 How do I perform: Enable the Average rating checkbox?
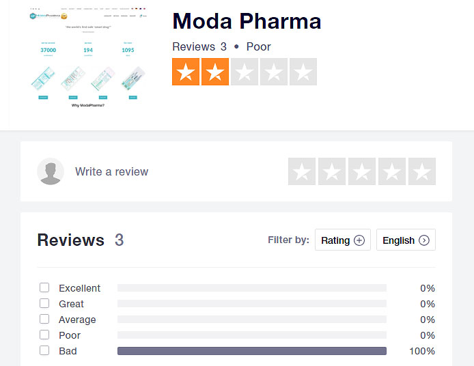44,320
